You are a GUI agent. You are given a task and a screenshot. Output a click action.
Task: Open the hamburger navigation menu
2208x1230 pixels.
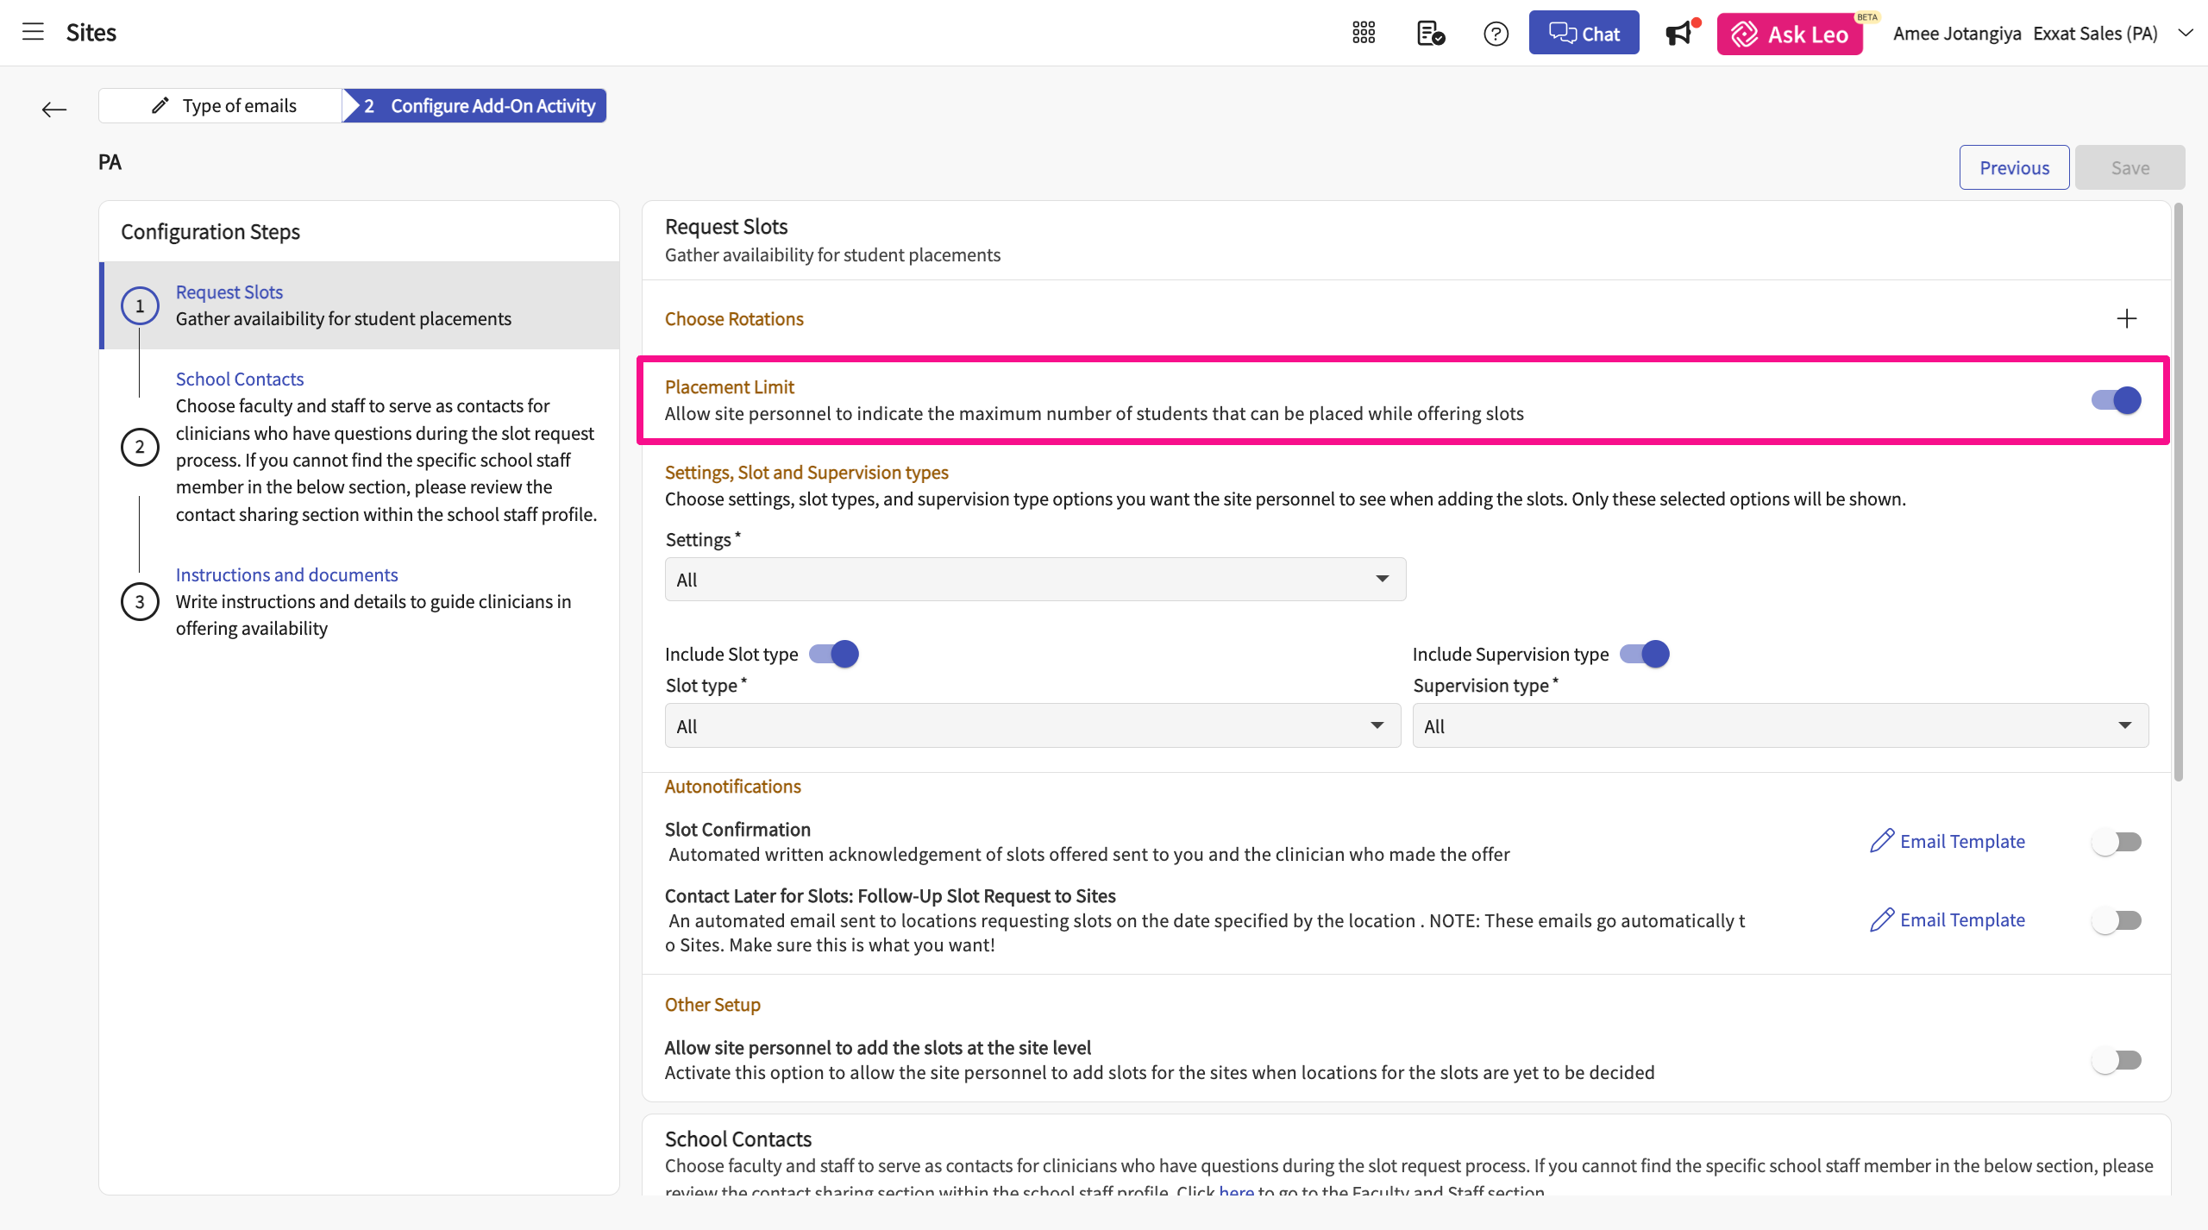tap(33, 33)
